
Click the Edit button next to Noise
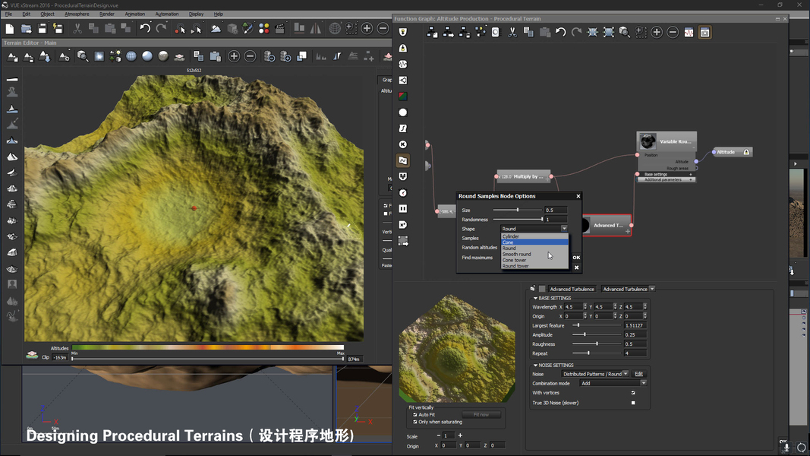(638, 374)
